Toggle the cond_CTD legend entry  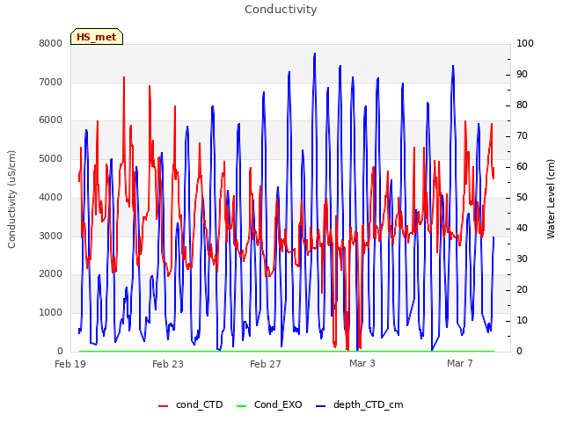191,404
